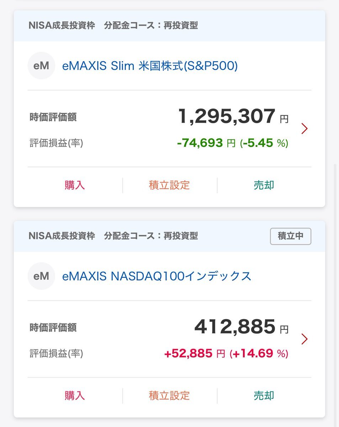Tap 積立設定 for the NASDAQ100 fund
The height and width of the screenshot is (427, 339).
click(169, 395)
